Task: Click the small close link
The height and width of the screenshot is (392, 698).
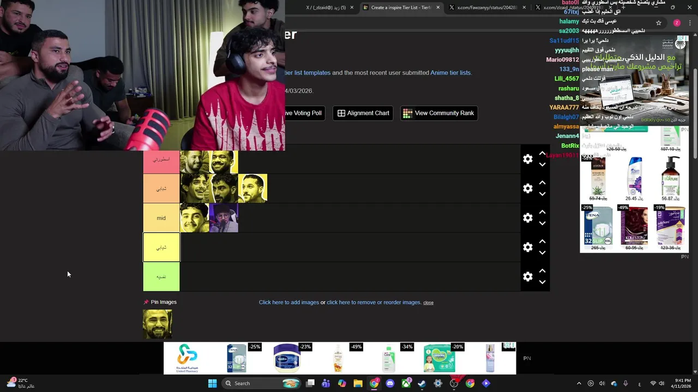Action: [x=428, y=303]
